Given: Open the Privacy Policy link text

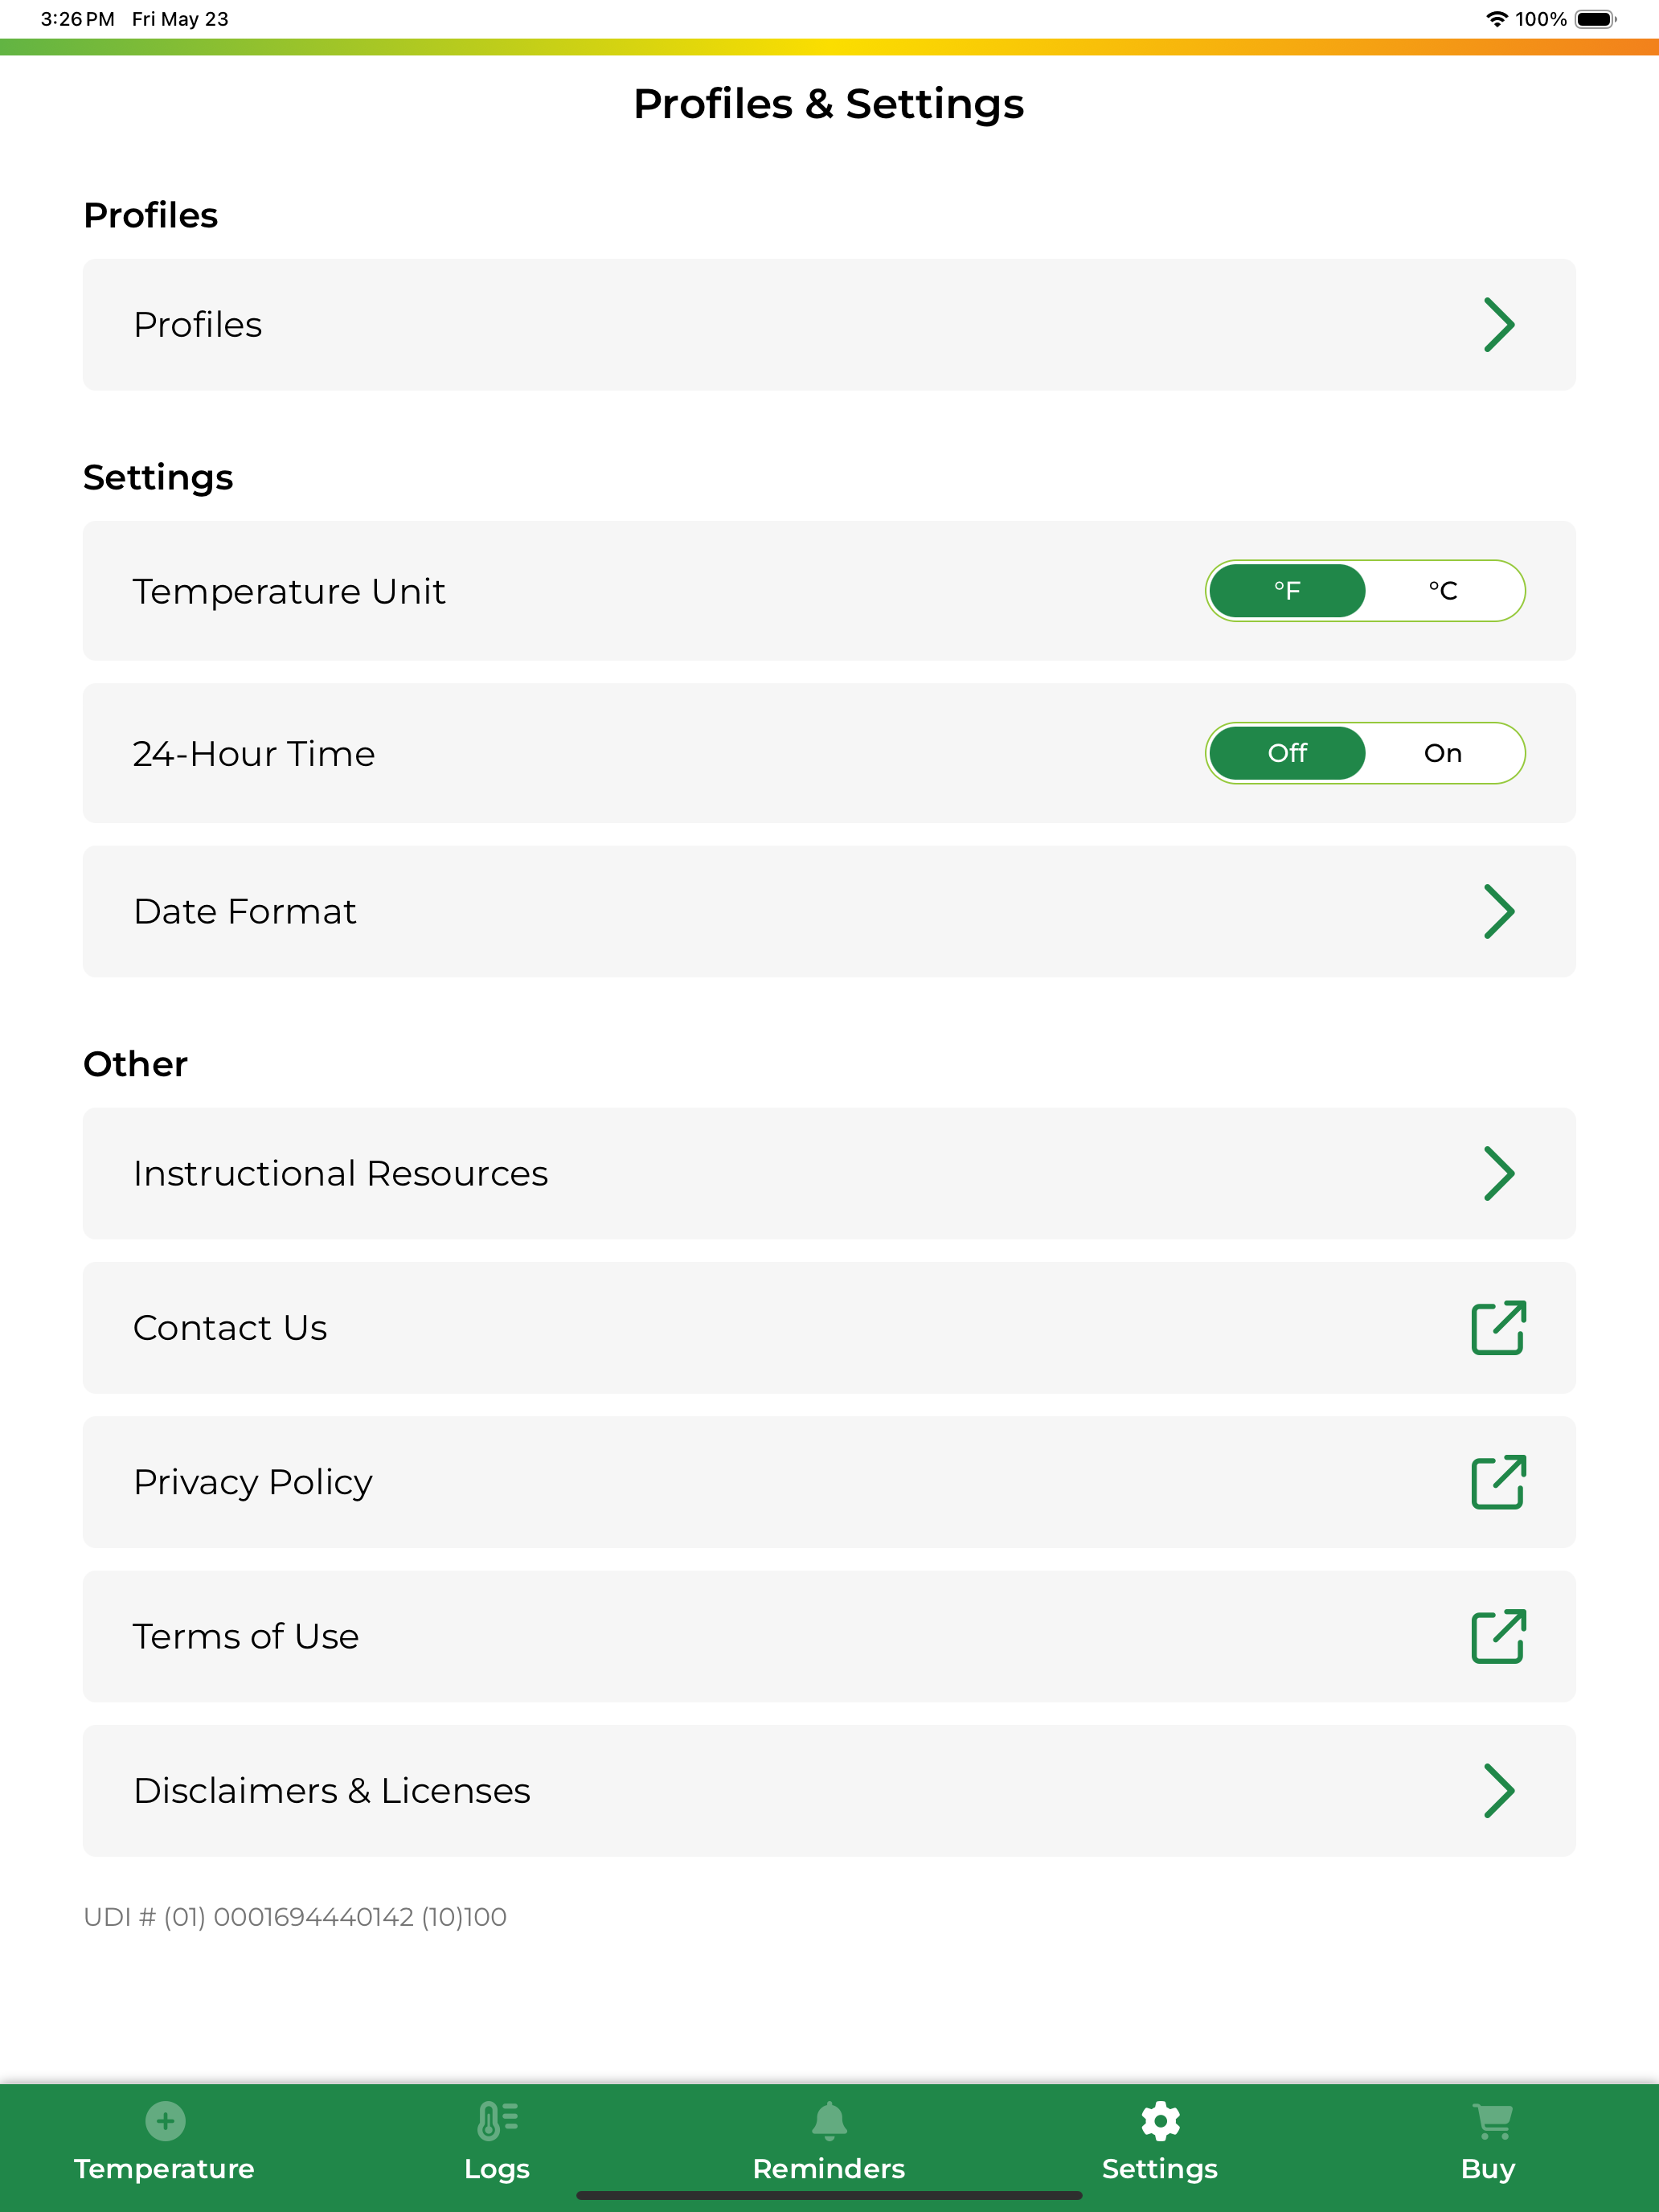Looking at the screenshot, I should 253,1482.
